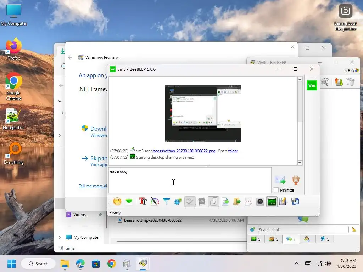This screenshot has width=363, height=272.
Task: Record a voice message with microphone
Action: (x=296, y=180)
